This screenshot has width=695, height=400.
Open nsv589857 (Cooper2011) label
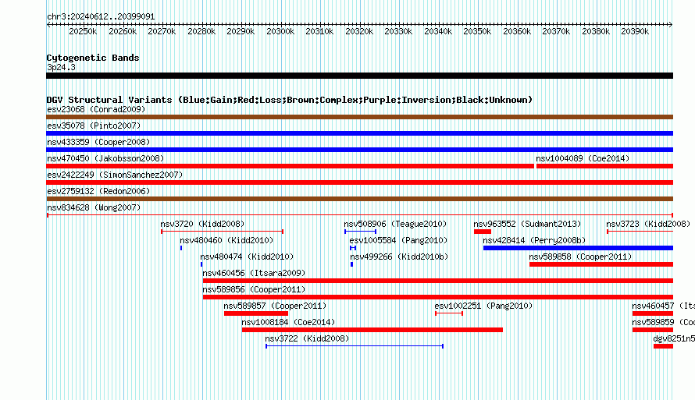275,306
